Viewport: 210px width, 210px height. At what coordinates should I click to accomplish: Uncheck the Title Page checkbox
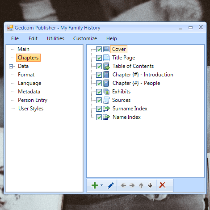tap(99, 58)
